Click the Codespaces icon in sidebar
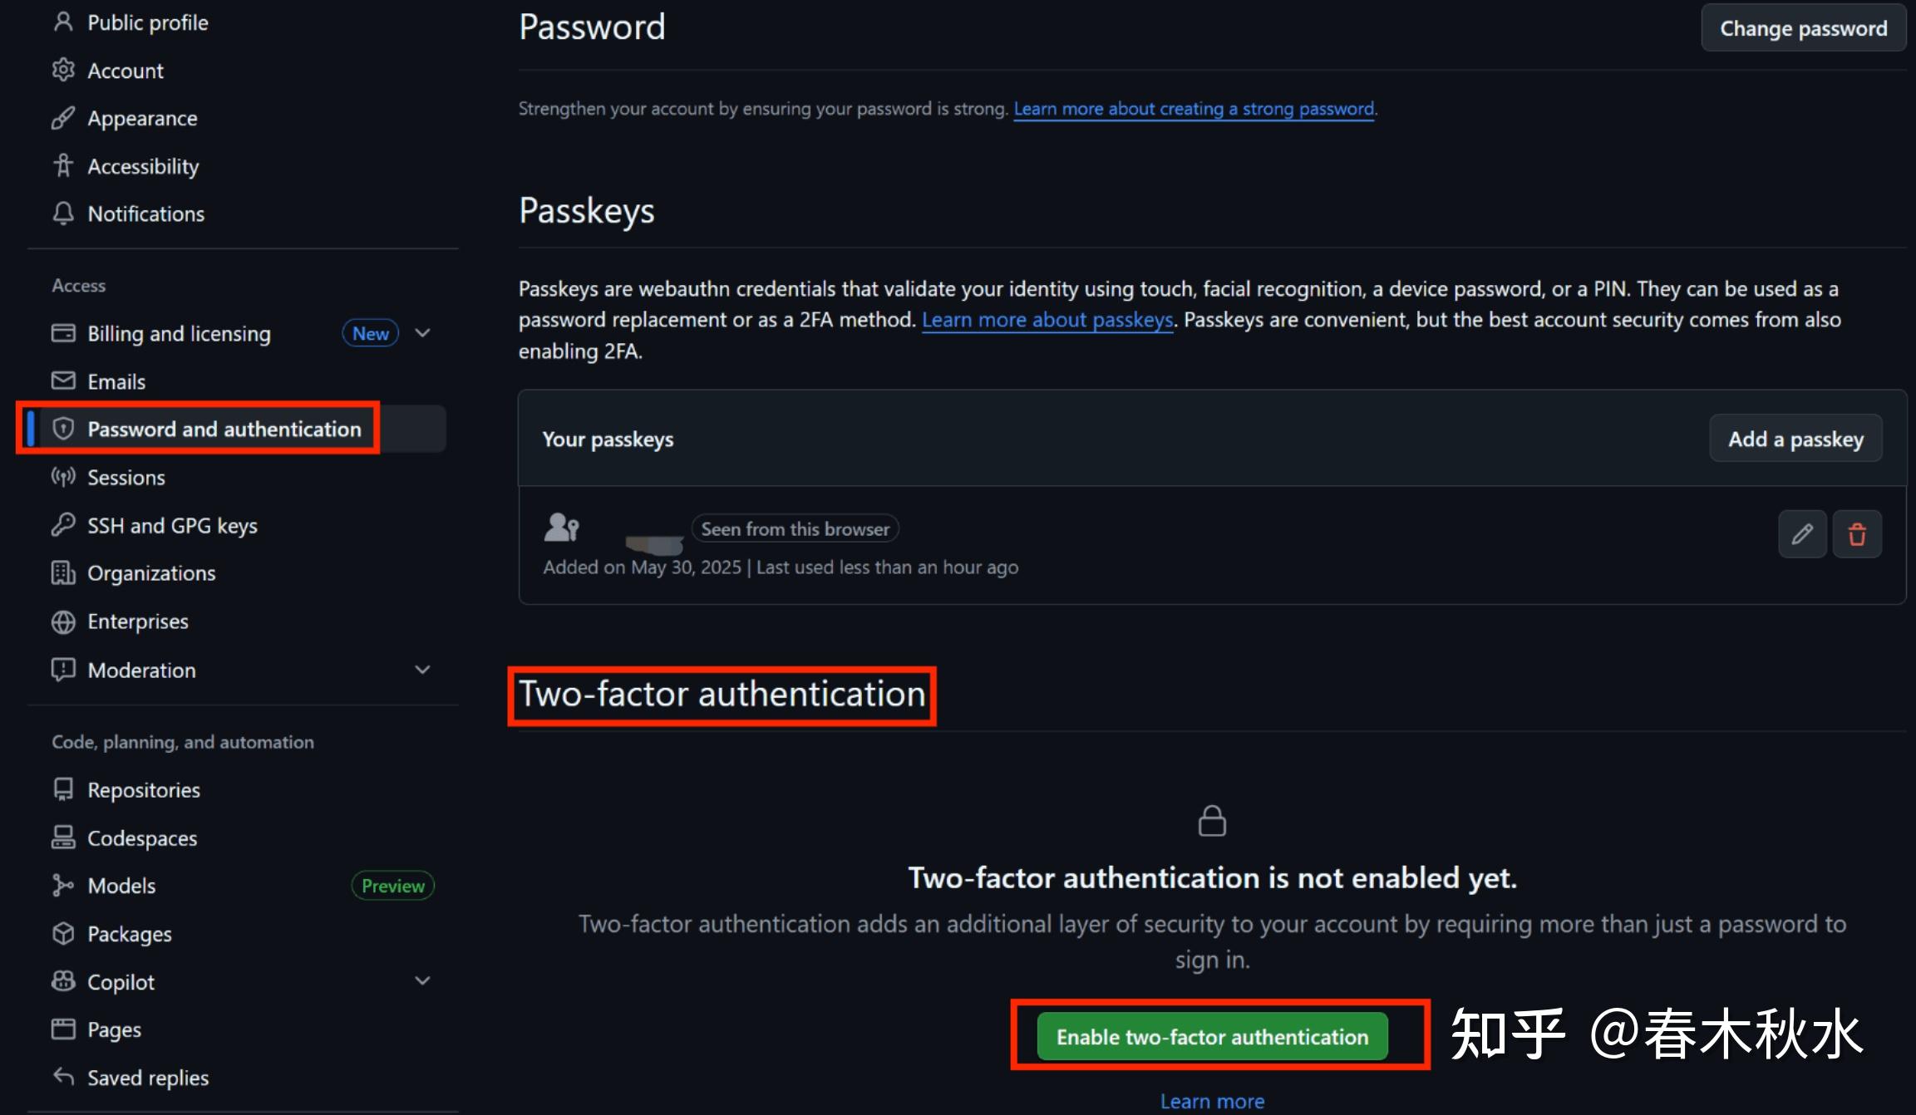 click(x=63, y=837)
